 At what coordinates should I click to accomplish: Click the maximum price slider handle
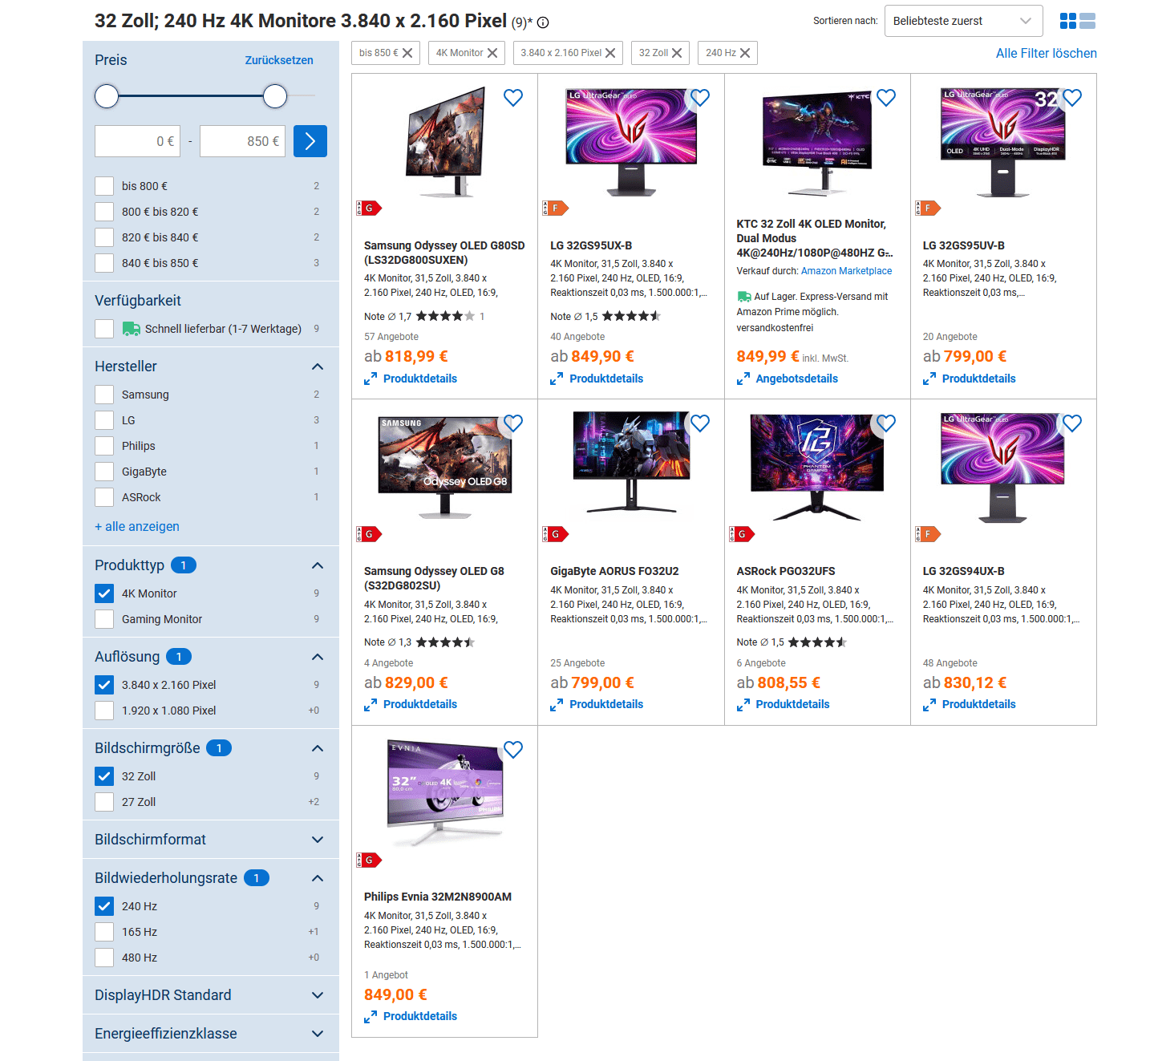[275, 96]
